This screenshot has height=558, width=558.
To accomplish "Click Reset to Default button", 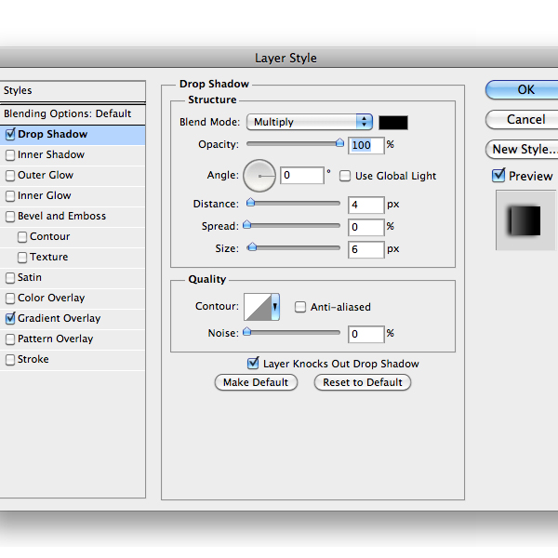I will [x=363, y=382].
